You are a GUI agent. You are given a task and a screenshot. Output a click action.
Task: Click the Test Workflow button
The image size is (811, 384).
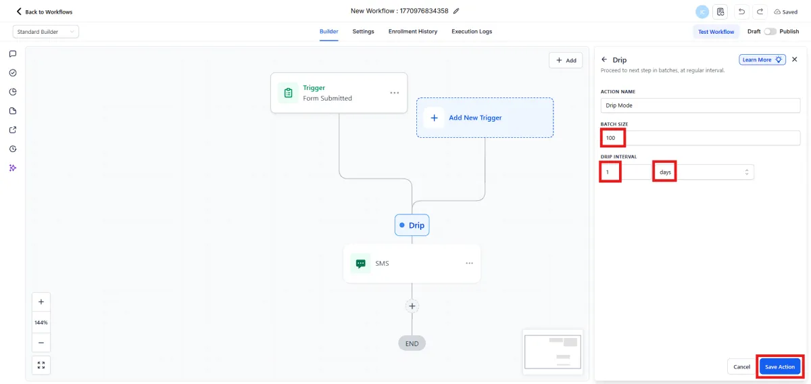pos(716,32)
